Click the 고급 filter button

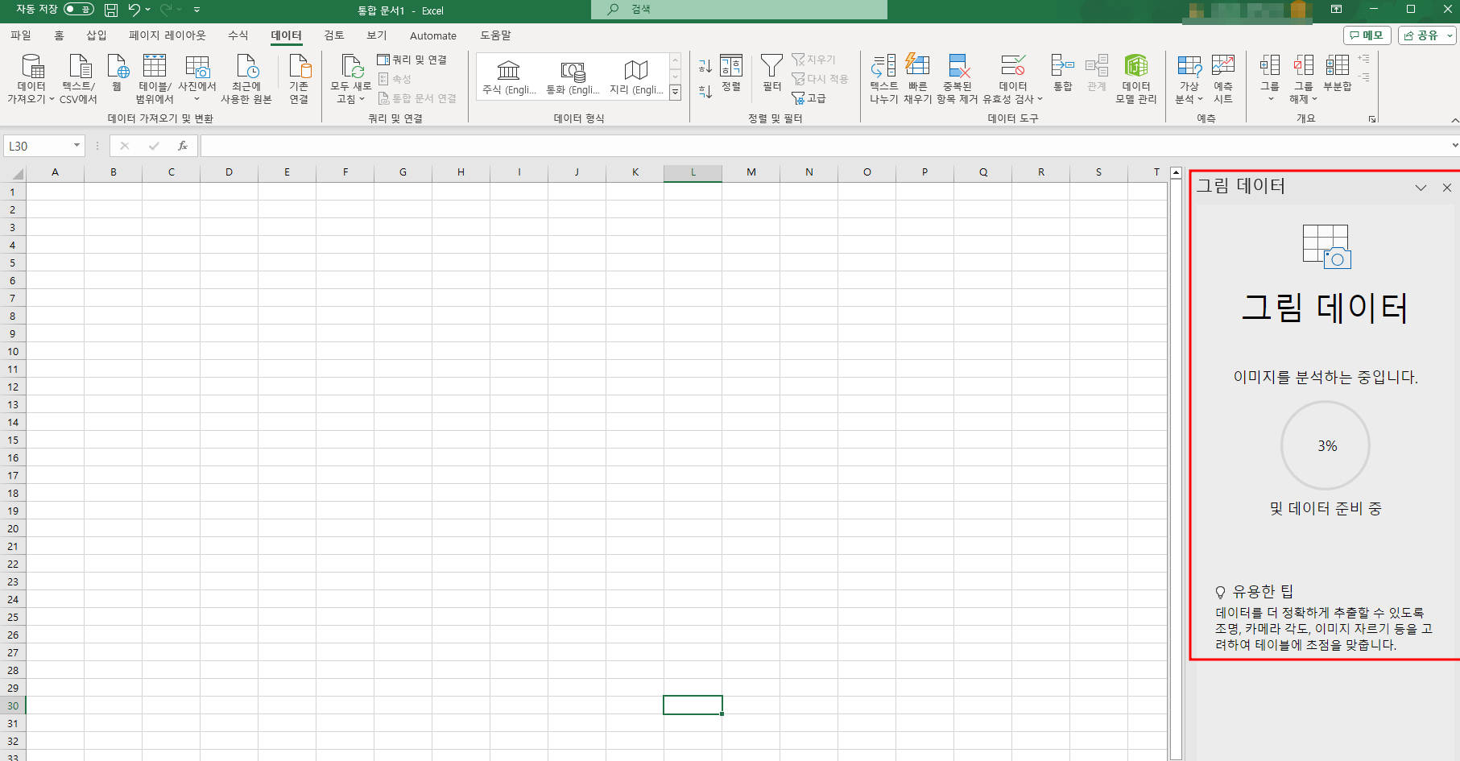(x=809, y=98)
